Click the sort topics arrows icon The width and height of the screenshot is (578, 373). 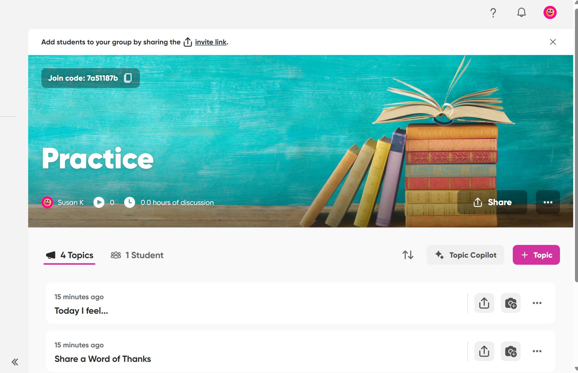tap(408, 255)
